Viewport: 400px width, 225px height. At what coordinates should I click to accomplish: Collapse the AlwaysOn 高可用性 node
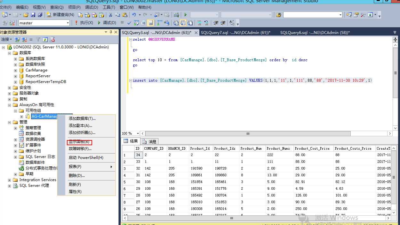point(9,105)
